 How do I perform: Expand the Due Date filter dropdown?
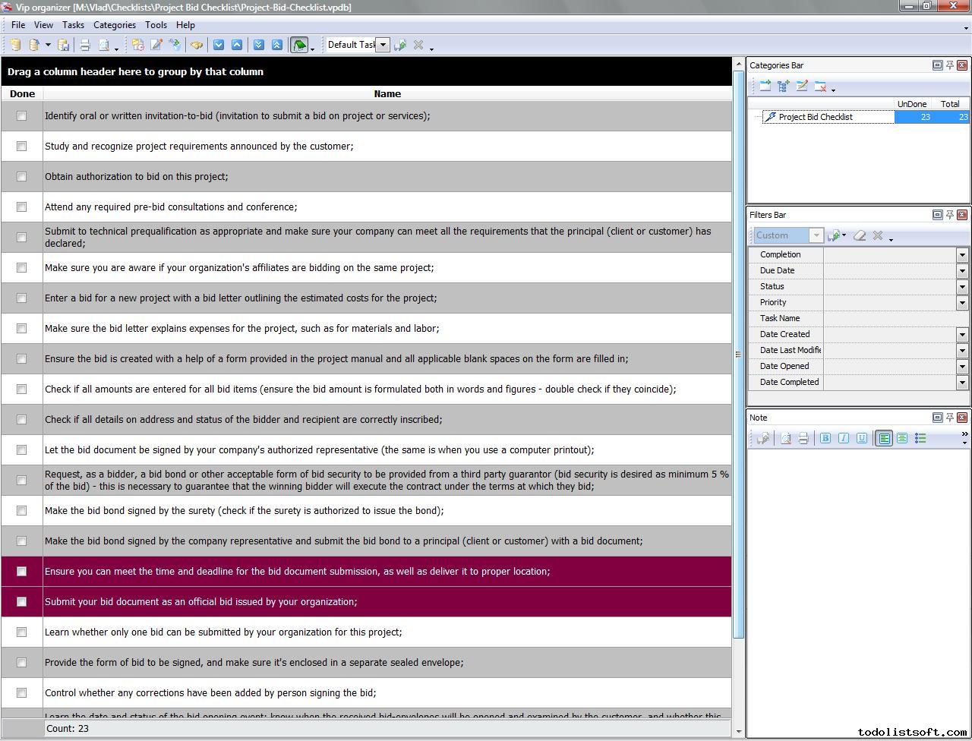pos(962,270)
